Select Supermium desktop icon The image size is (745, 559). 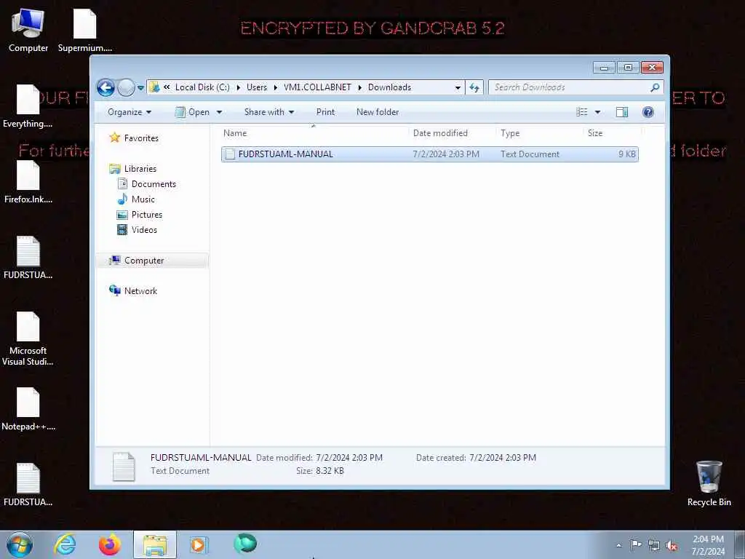[x=85, y=31]
